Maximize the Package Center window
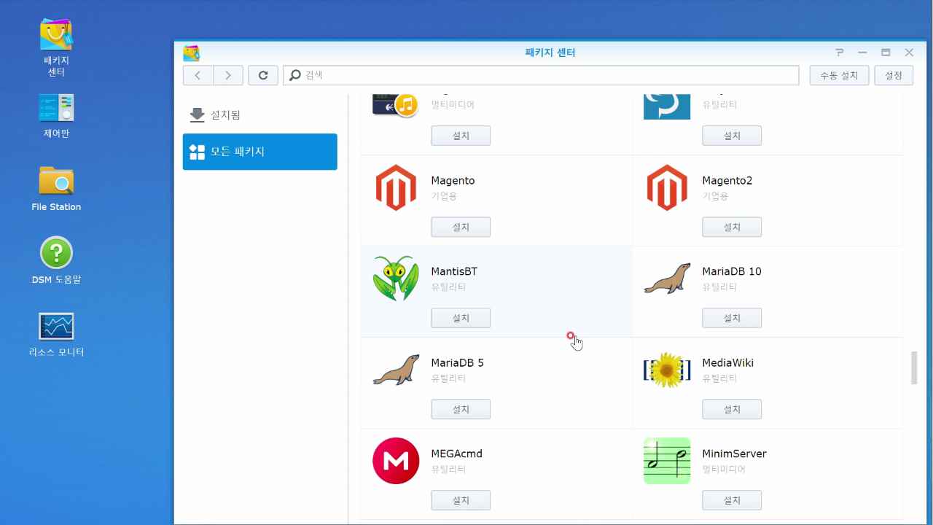 coord(886,52)
